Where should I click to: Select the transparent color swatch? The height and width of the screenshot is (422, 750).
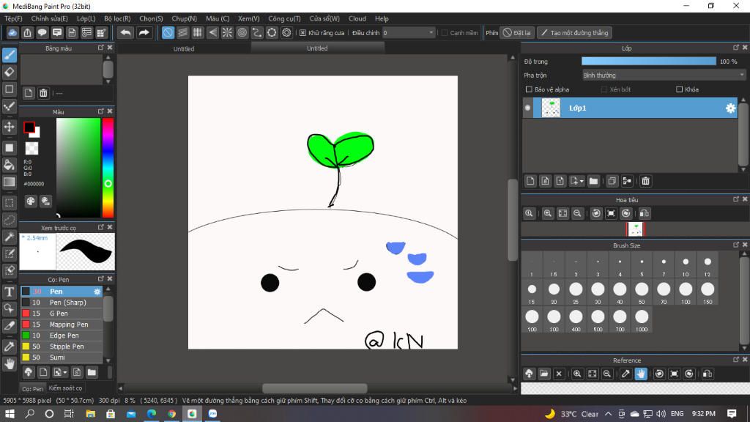[x=31, y=148]
